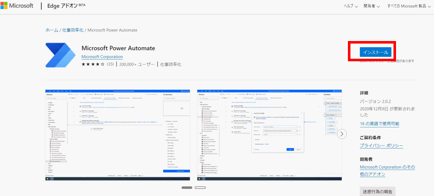Open first screenshot thumbnail
This screenshot has width=434, height=196.
117,135
